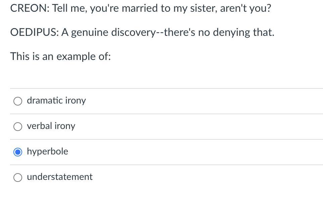Select the dramatic irony radio button
This screenshot has height=201, width=323.
[x=18, y=101]
